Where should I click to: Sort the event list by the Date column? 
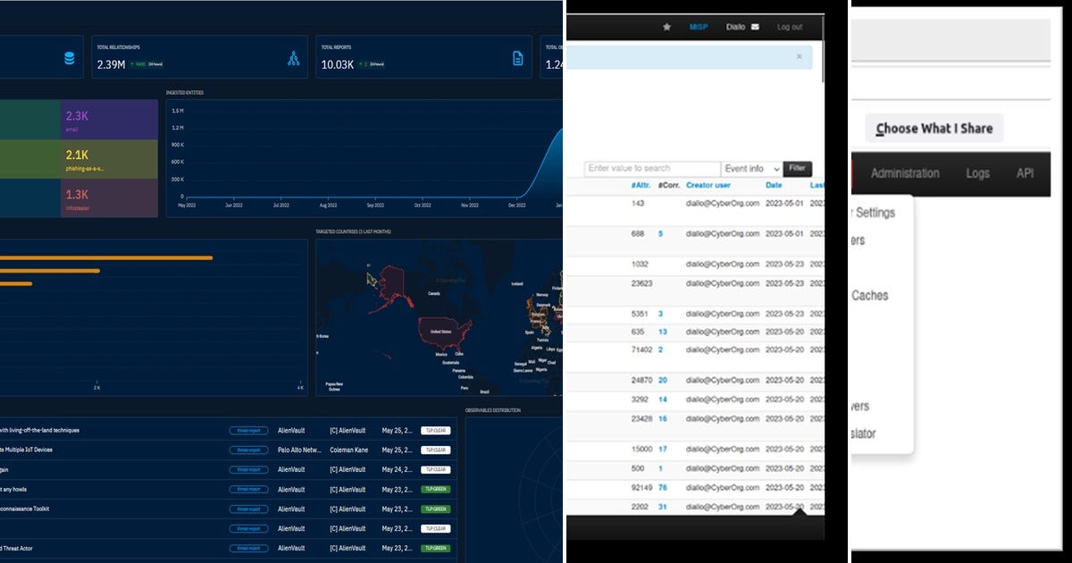774,185
